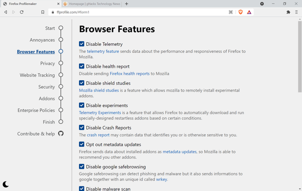
Task: Open the Mozilla shield studies link
Action: click(99, 90)
